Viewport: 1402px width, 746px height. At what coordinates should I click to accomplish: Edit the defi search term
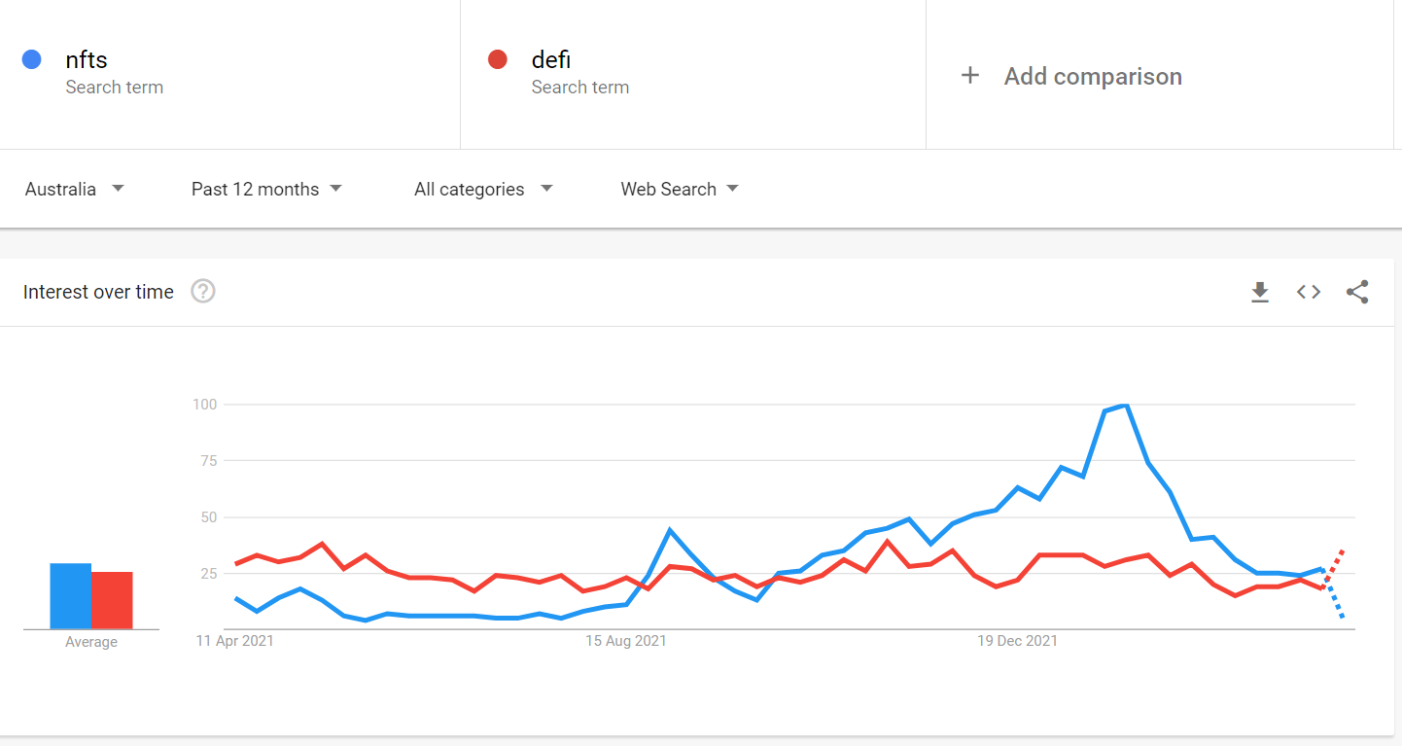tap(550, 60)
